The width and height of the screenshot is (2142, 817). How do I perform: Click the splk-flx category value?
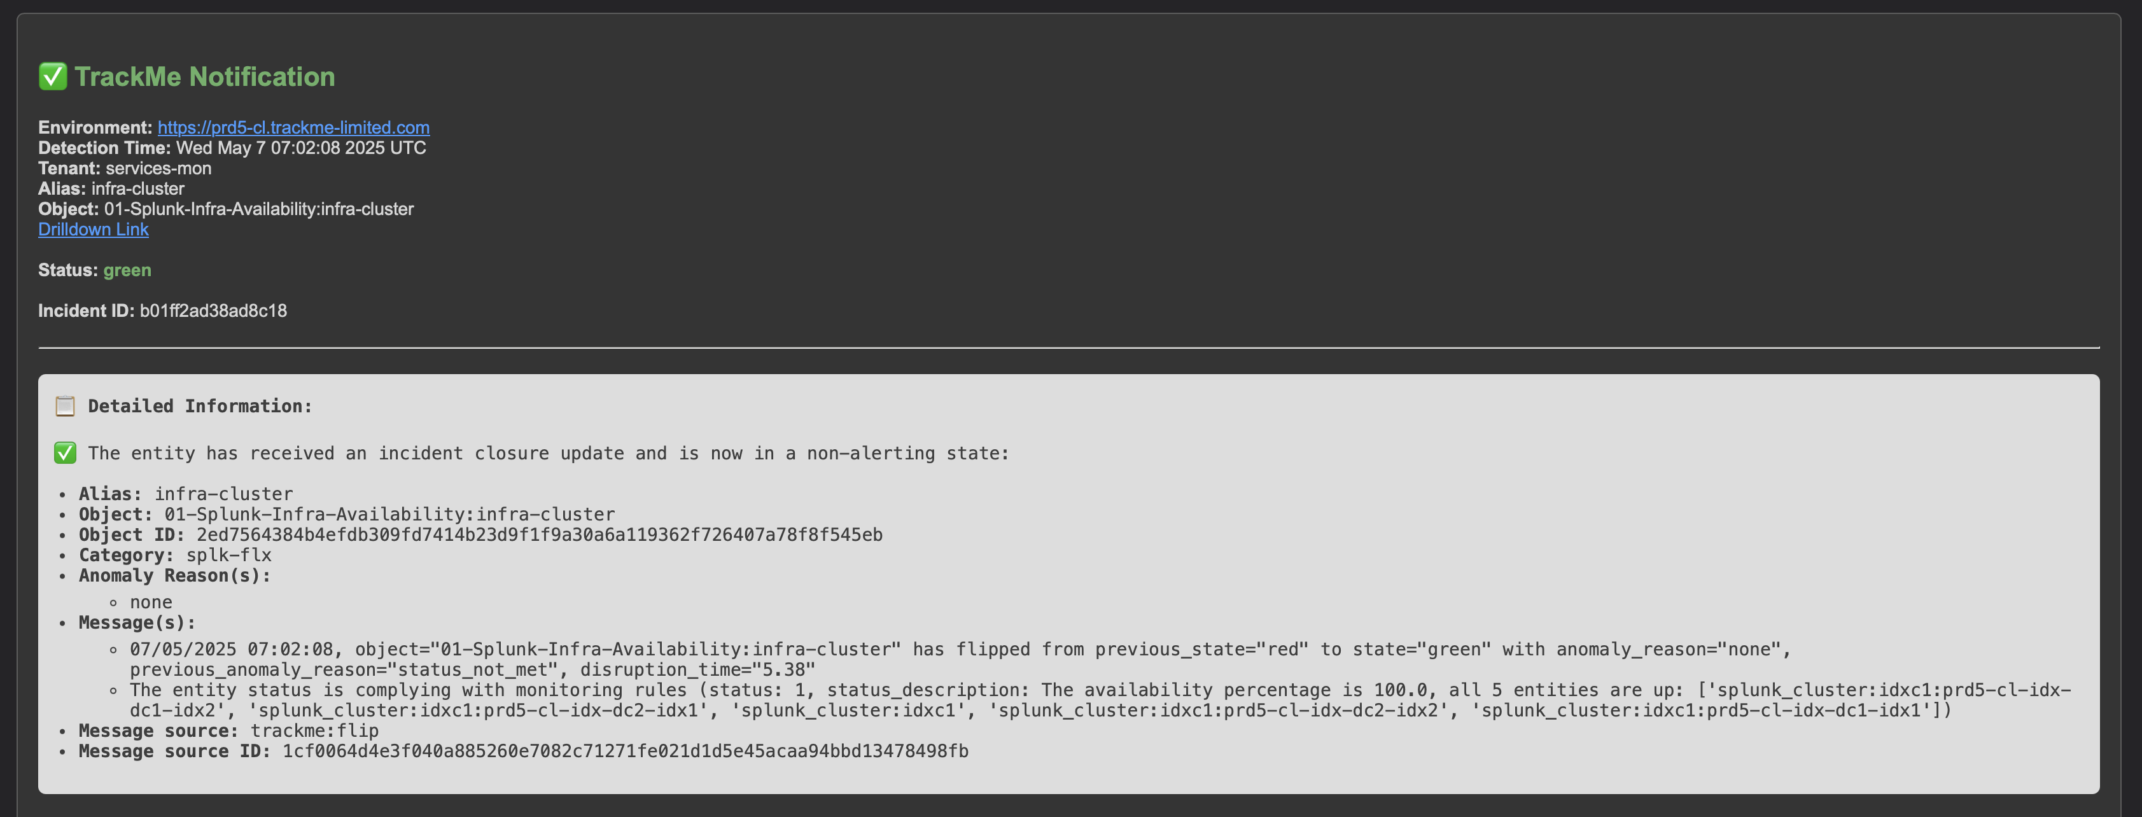228,555
